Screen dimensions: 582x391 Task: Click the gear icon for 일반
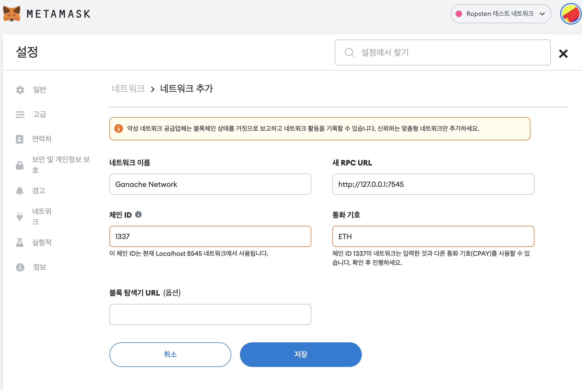click(20, 90)
